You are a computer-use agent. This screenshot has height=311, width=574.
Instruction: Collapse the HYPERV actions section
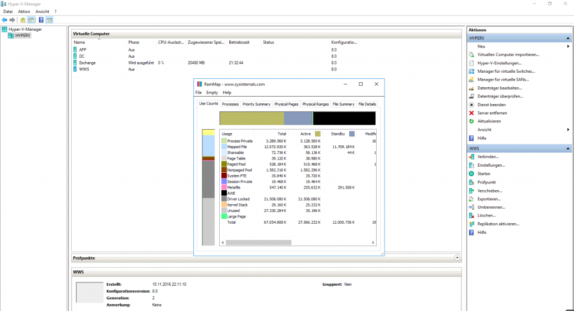(x=568, y=38)
